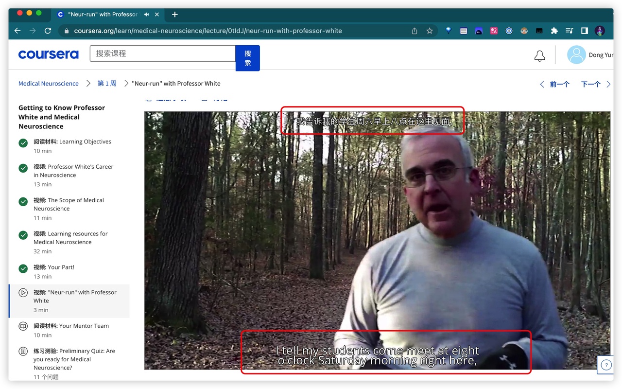This screenshot has height=389, width=622.
Task: Click the green checkmark beside Learning Objectives
Action: [x=23, y=143]
